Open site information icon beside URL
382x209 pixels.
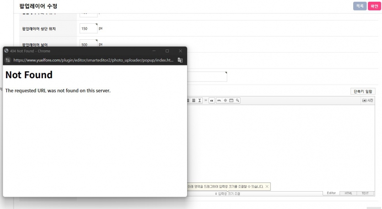coord(8,60)
